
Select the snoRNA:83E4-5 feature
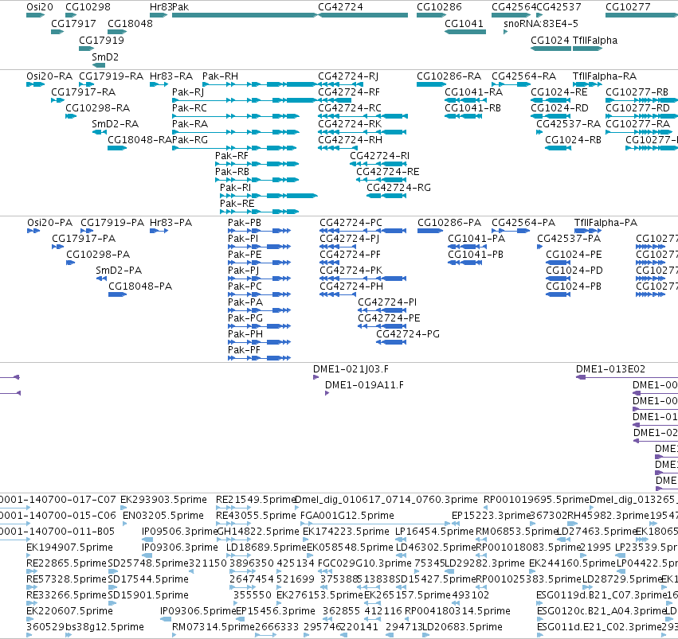click(505, 32)
